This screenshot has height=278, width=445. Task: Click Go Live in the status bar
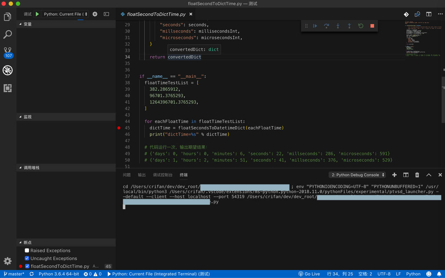point(309,274)
